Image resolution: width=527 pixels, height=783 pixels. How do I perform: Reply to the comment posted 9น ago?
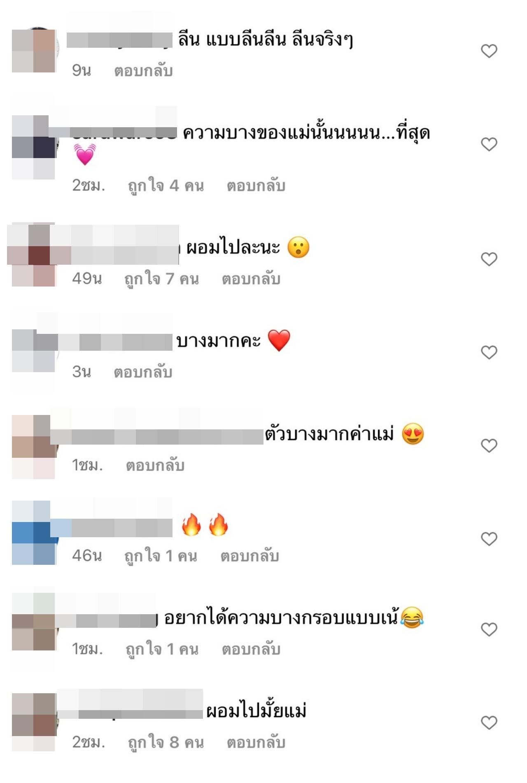coord(143,71)
